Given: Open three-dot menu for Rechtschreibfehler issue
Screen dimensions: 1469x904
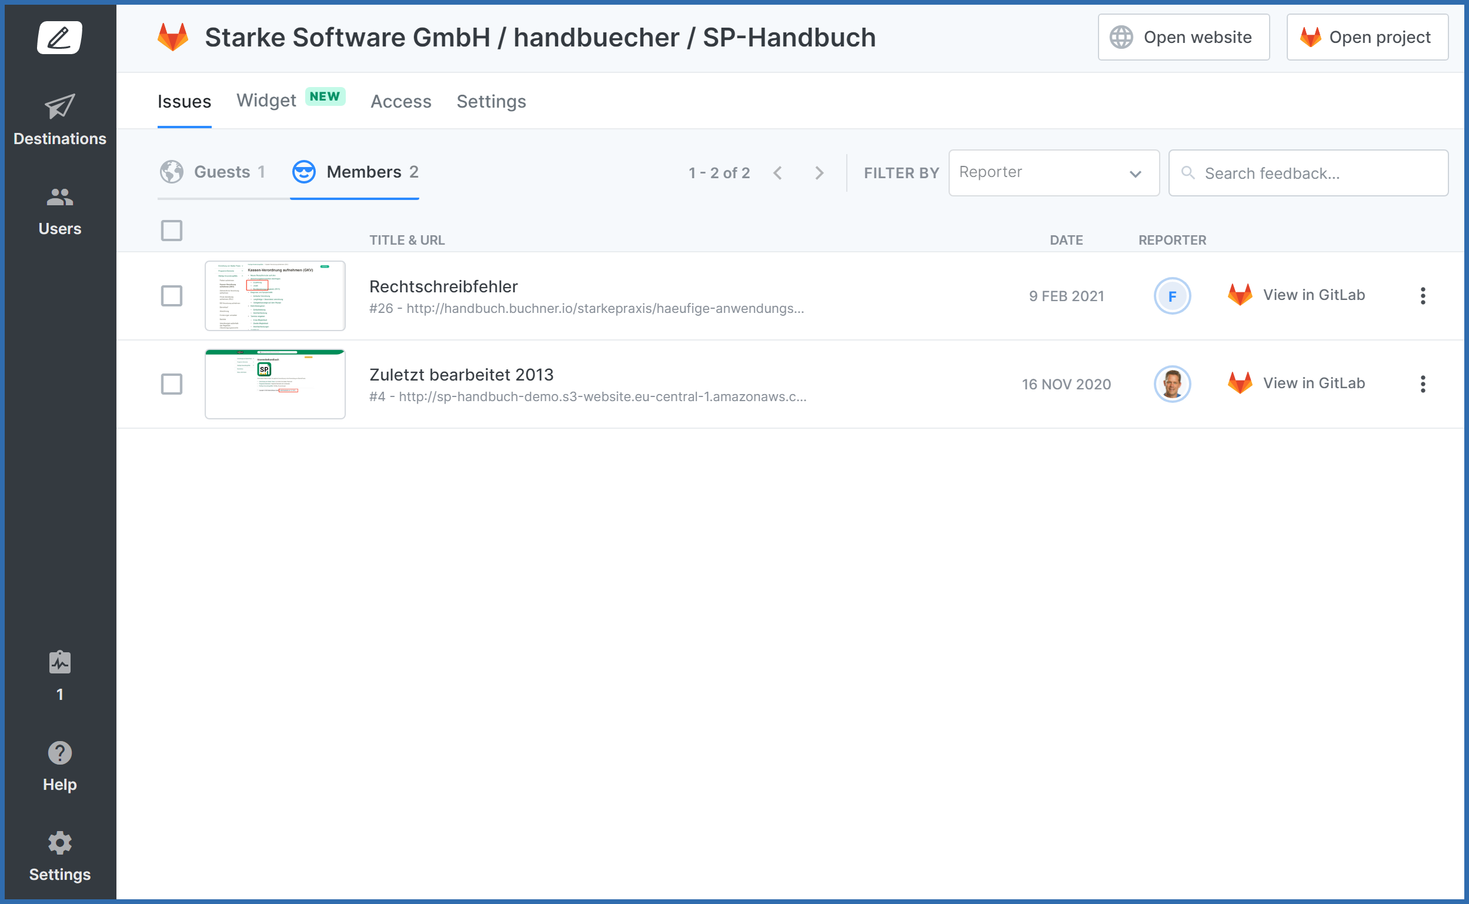Looking at the screenshot, I should (1423, 296).
